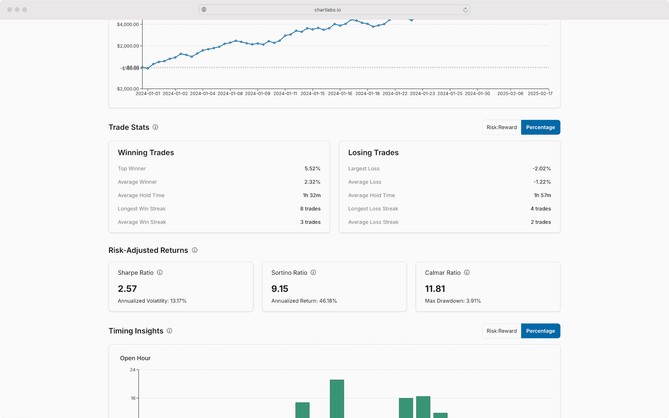This screenshot has height=418, width=669.
Task: Click the Sharpe Ratio value 2.57
Action: pyautogui.click(x=127, y=289)
